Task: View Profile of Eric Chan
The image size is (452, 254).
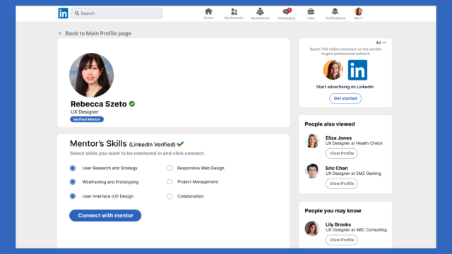Action: tap(342, 183)
